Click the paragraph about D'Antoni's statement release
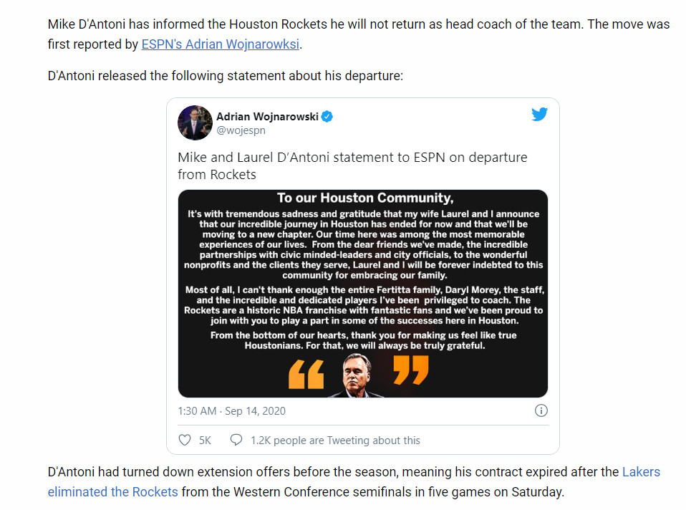The image size is (686, 510). 226,76
